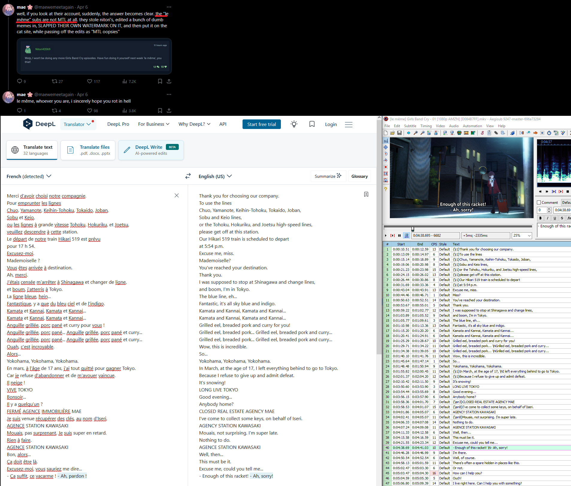Toggle auto-scroll video button labeled AUTO

406,236
